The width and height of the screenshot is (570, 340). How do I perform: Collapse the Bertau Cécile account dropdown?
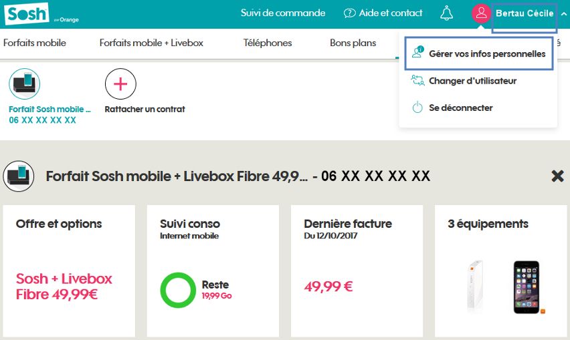[563, 14]
